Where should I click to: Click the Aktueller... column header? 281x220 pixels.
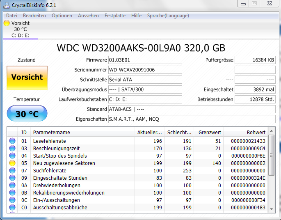click(x=150, y=132)
